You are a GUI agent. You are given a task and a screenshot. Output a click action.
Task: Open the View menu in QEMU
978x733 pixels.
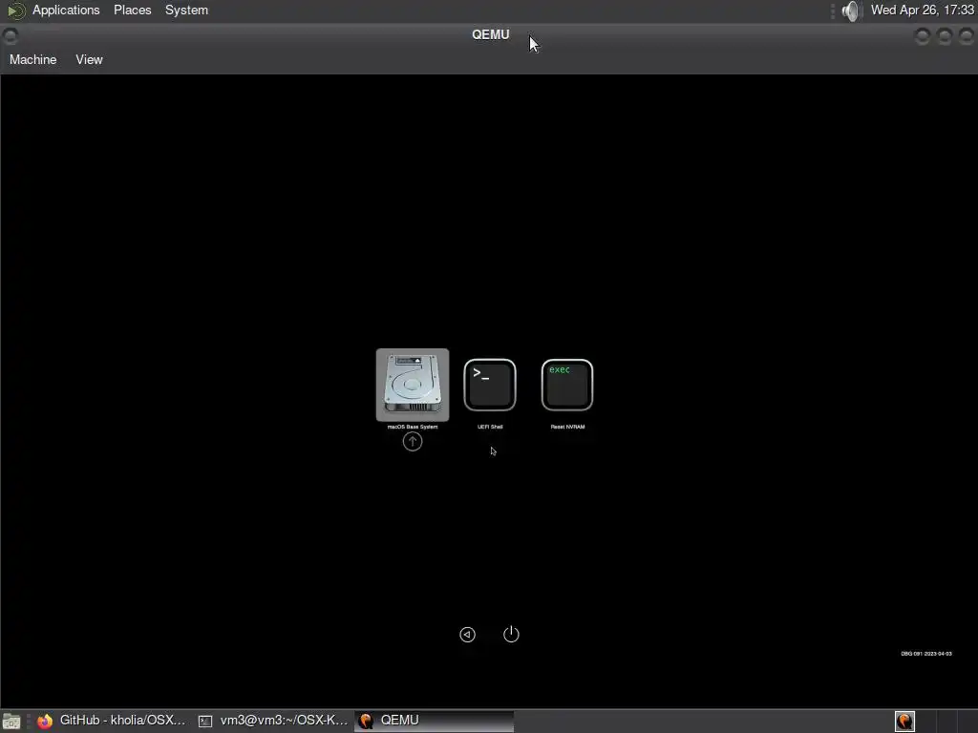click(89, 60)
